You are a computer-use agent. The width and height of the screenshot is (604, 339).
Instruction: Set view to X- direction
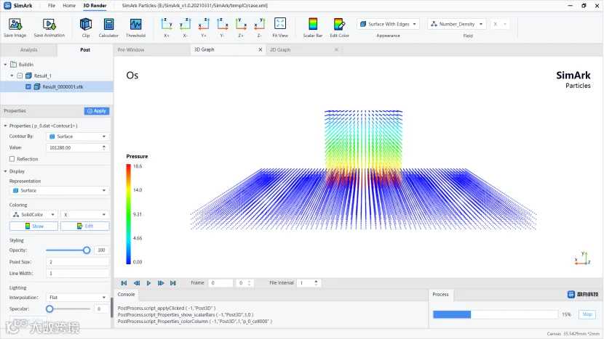[186, 28]
